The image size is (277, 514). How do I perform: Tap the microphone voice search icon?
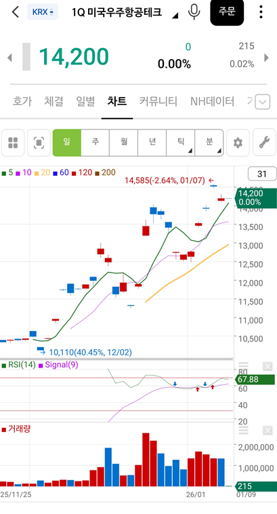coord(194,12)
